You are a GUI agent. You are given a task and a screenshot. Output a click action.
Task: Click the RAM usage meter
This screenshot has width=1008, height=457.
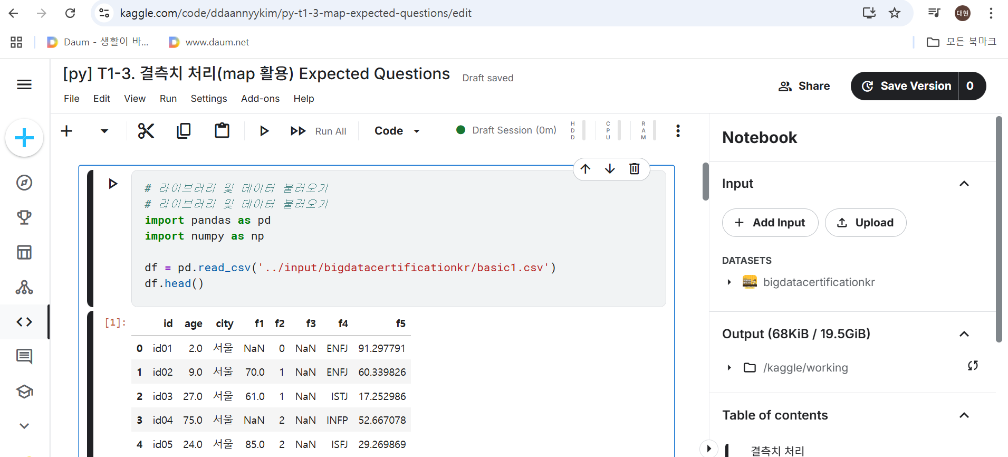pos(648,130)
